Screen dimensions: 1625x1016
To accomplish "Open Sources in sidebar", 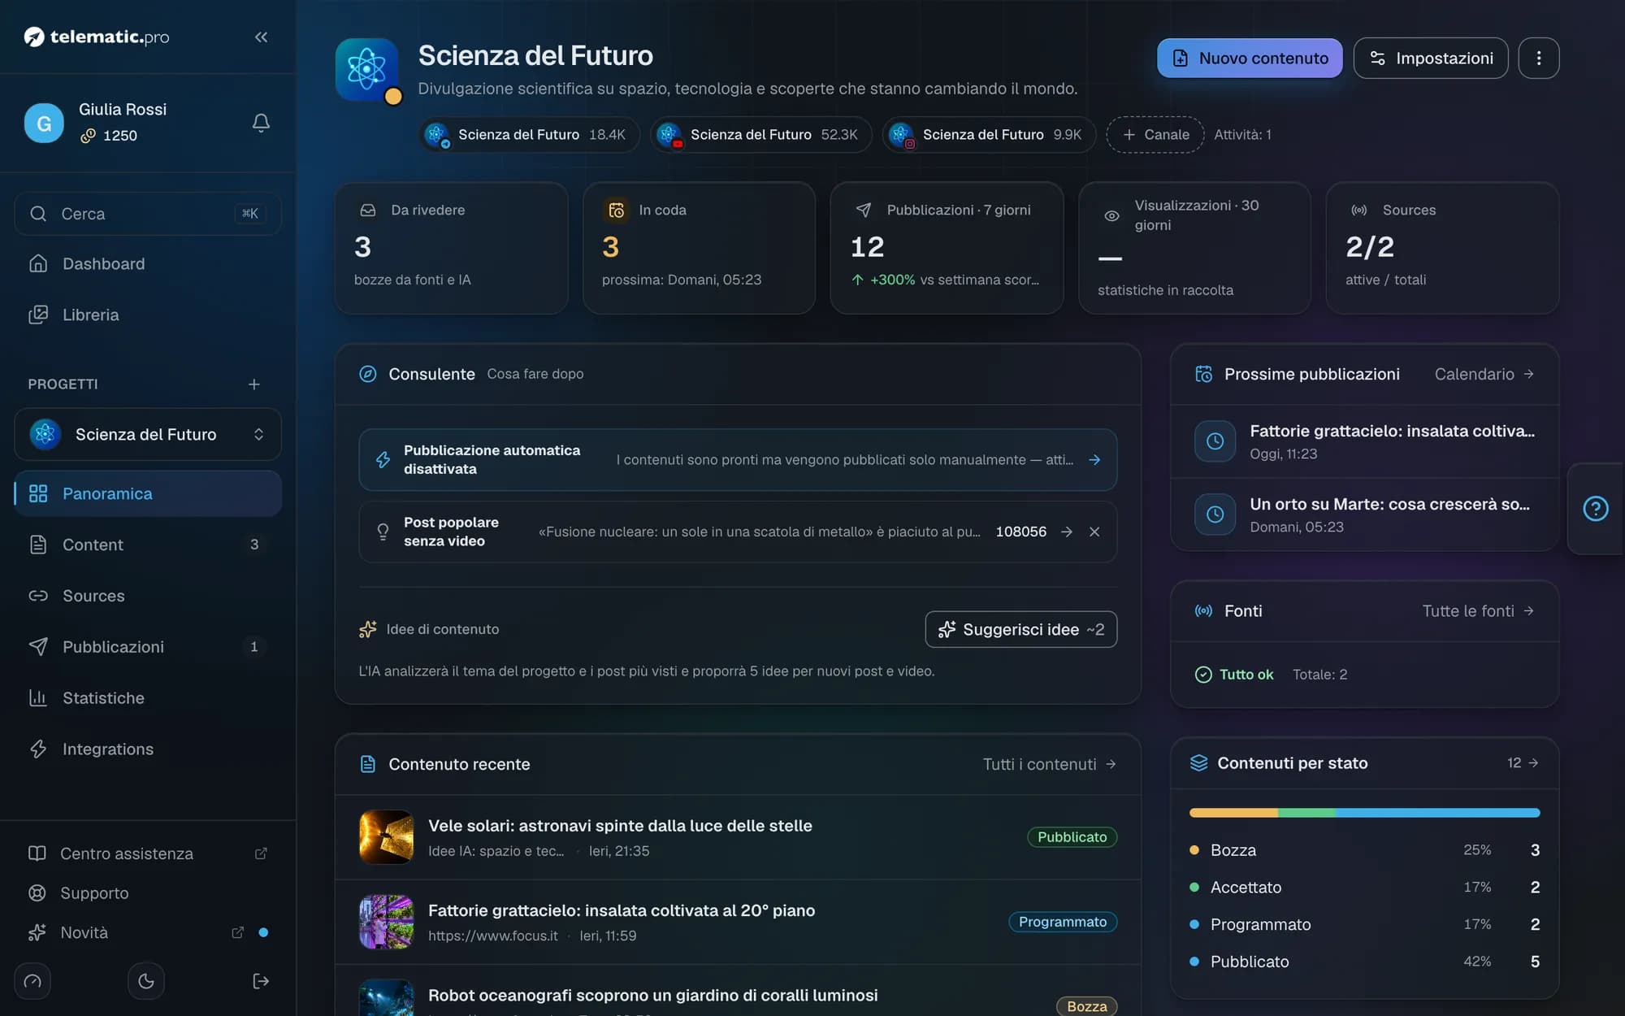I will click(148, 596).
